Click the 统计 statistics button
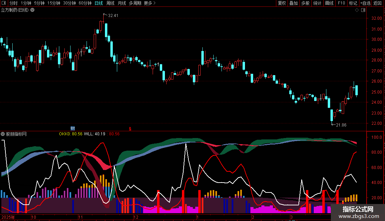 coord(317,3)
